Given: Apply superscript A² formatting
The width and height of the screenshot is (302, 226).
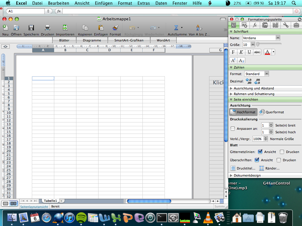Looking at the screenshot, I should [233, 61].
